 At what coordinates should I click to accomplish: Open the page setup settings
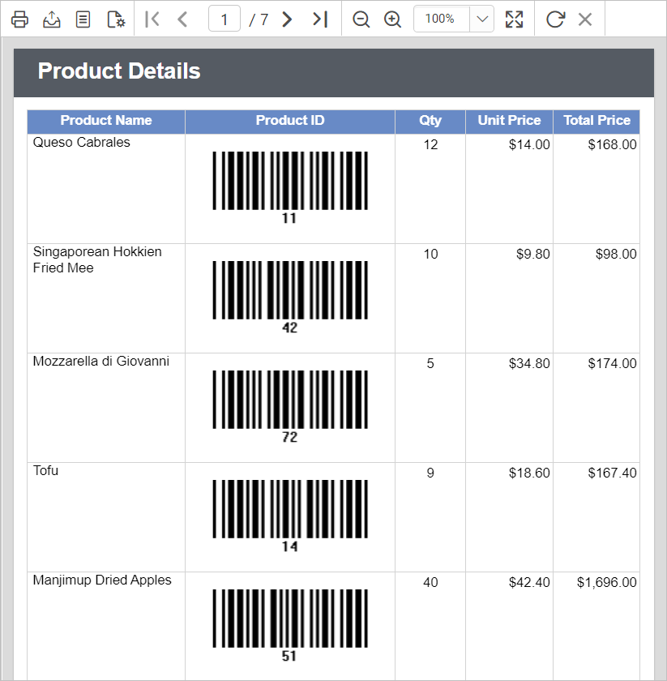(x=114, y=19)
